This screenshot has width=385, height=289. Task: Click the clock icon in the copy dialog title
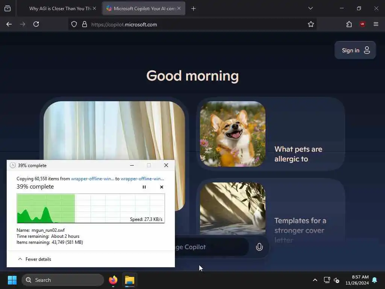tap(12, 166)
